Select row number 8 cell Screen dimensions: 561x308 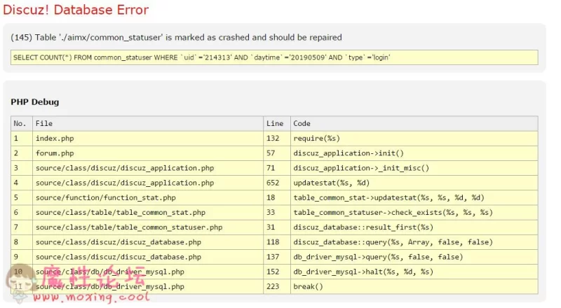(x=22, y=242)
